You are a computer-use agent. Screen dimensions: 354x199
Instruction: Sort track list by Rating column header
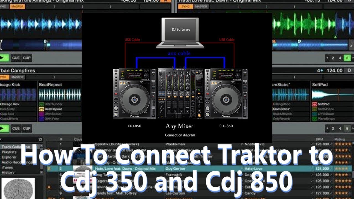340,139
